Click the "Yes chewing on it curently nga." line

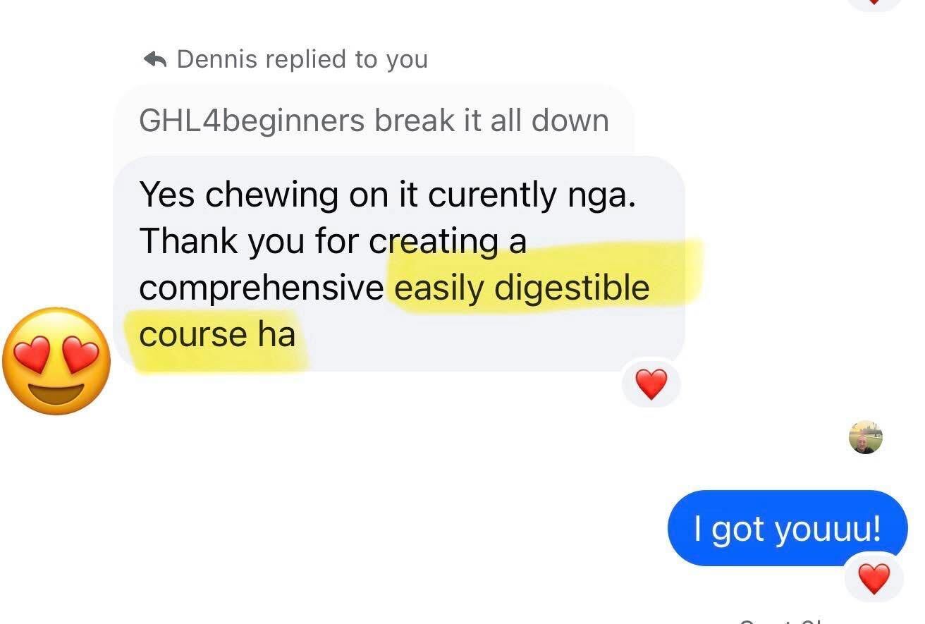point(387,195)
